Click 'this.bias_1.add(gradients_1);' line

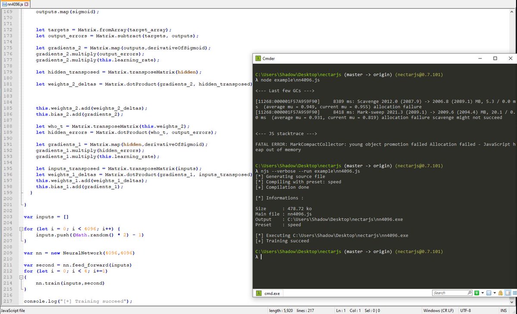(x=79, y=187)
